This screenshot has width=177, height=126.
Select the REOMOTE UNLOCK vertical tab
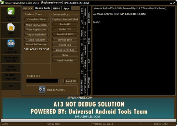coord(86,84)
